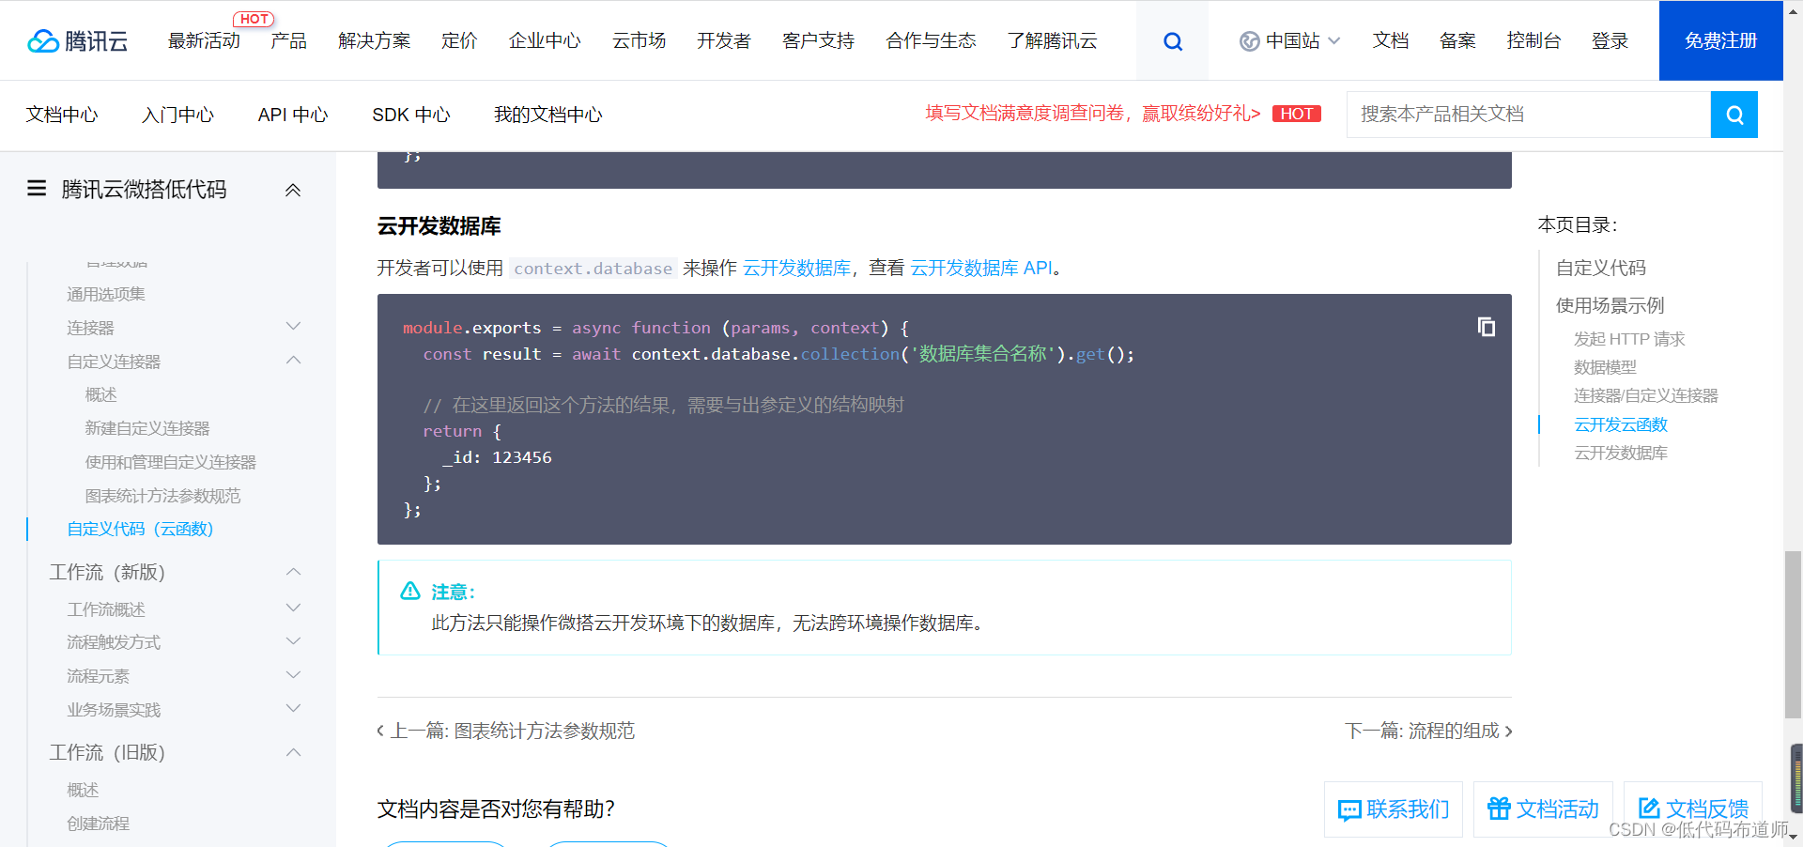Open the 产品 menu

pyautogui.click(x=288, y=41)
